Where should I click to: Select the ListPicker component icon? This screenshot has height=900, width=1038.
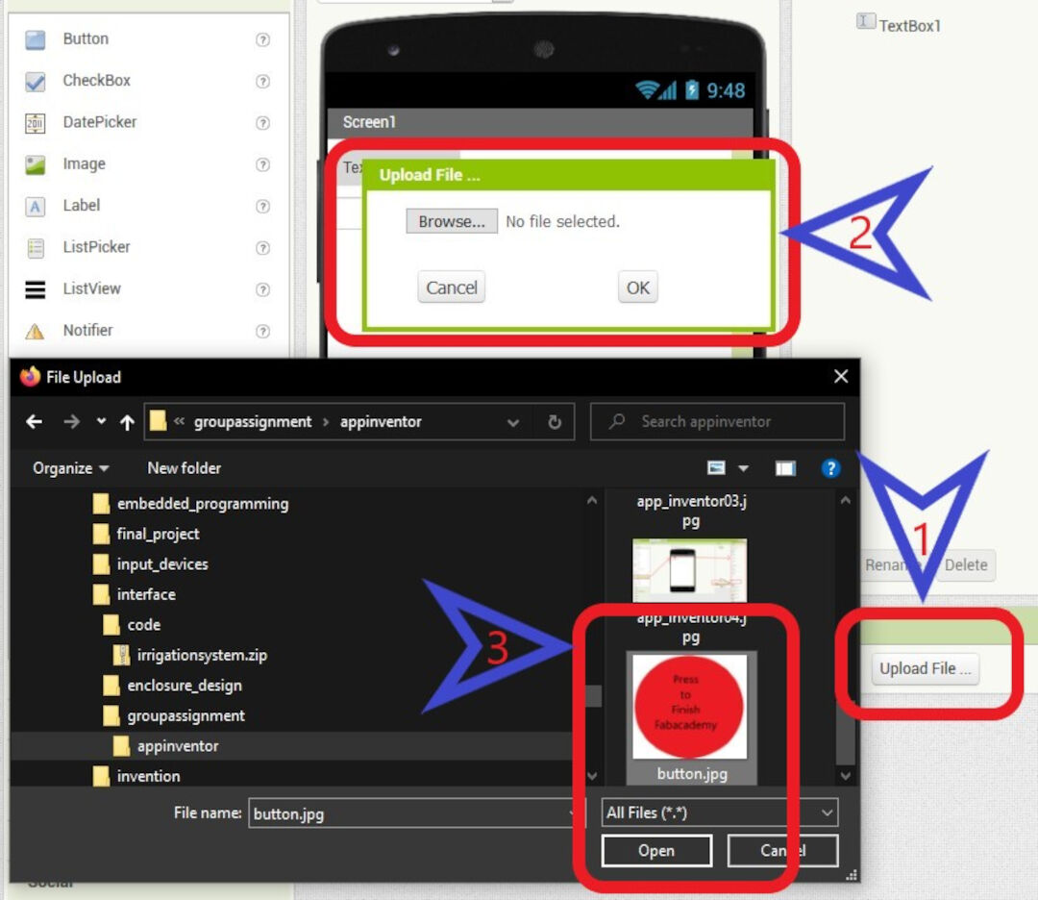[x=34, y=247]
